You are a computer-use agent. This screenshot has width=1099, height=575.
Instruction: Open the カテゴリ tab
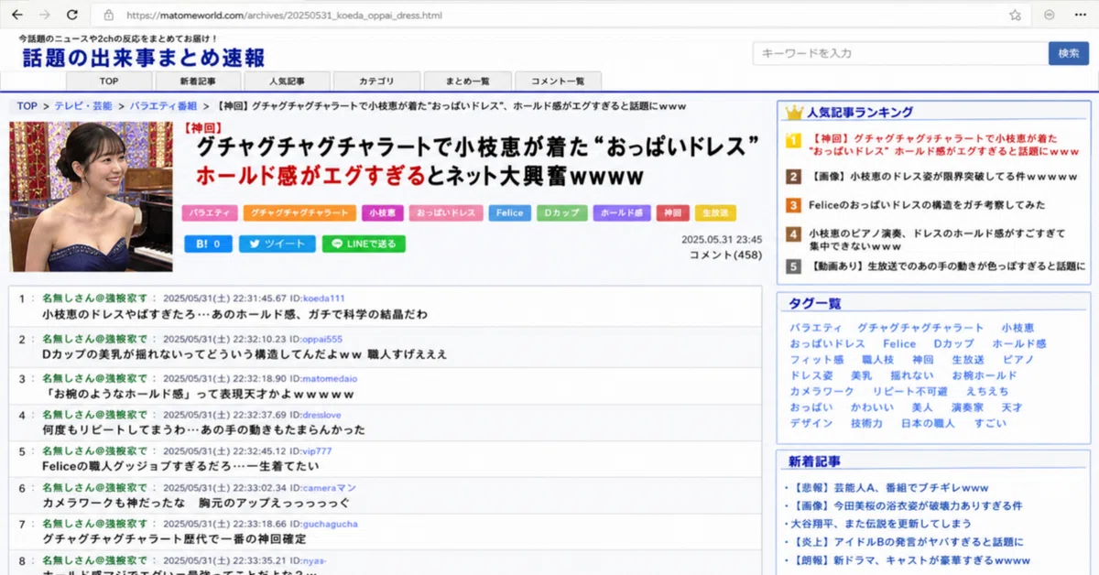pyautogui.click(x=376, y=81)
